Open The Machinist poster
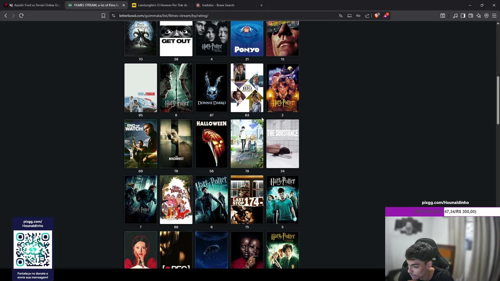This screenshot has height=281, width=500. (176, 144)
